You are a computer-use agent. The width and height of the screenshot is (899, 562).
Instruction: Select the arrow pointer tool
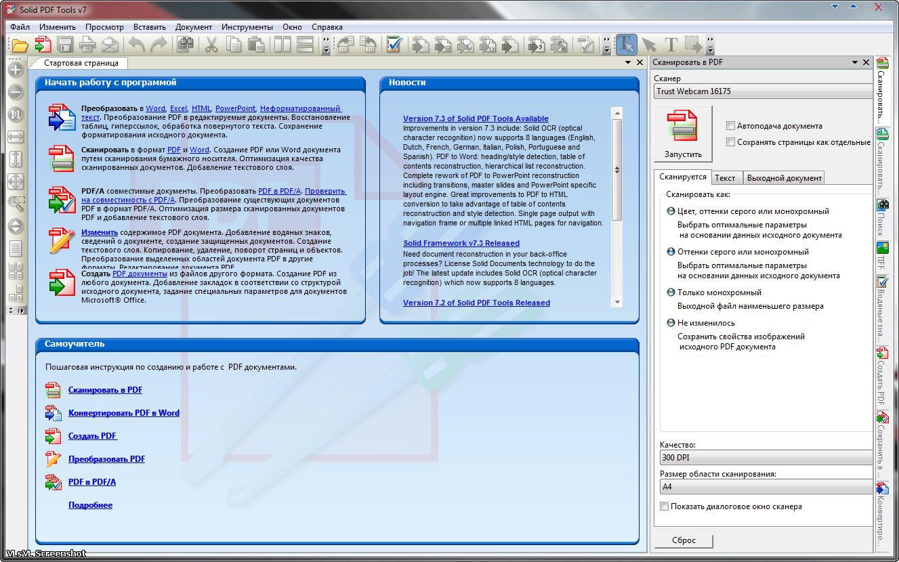click(x=649, y=45)
